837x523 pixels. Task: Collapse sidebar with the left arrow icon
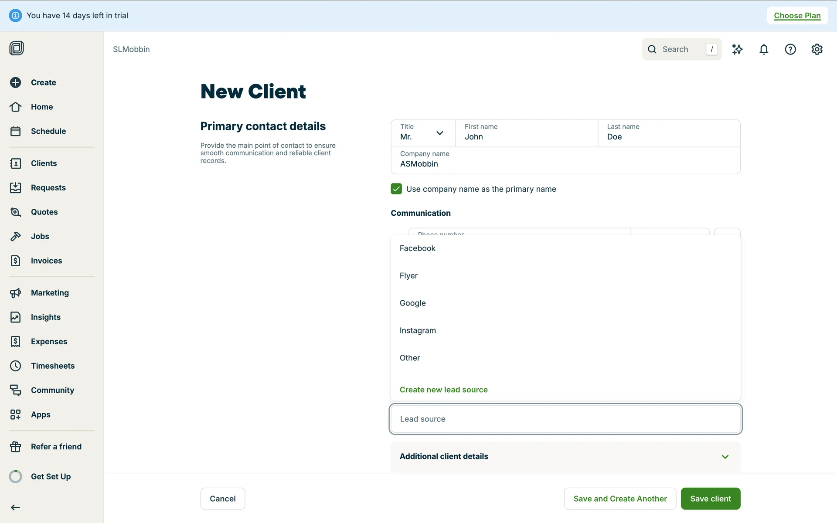click(x=16, y=507)
